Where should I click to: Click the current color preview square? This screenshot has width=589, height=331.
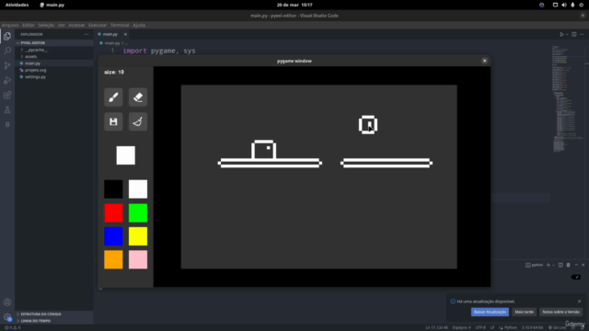126,155
